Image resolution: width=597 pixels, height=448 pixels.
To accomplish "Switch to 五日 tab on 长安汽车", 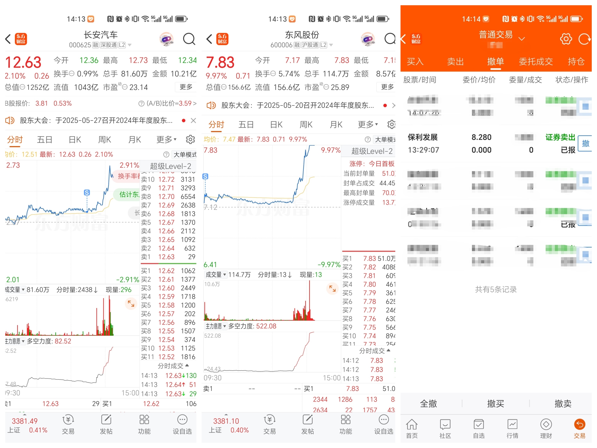I will (x=45, y=139).
